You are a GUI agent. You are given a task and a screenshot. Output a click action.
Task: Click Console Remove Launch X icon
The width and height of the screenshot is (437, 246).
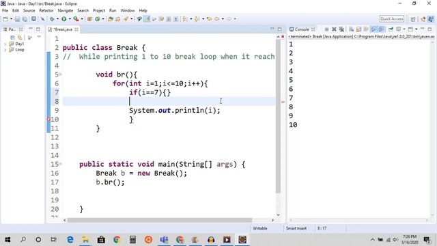334,29
